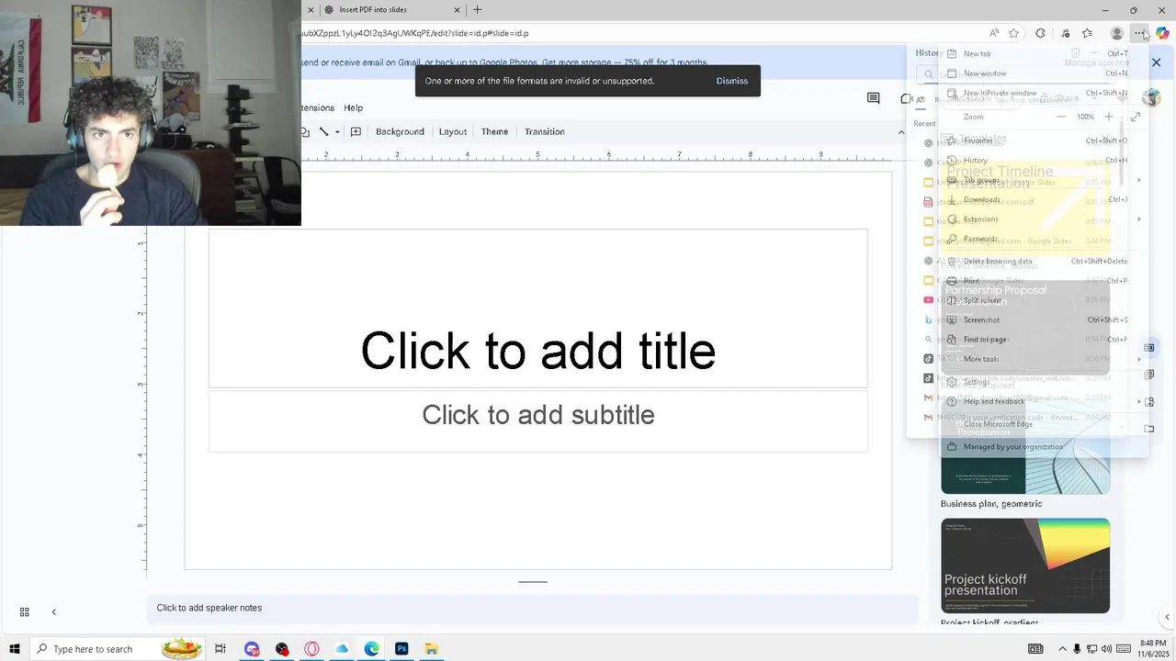Screen dimensions: 1176x661
Task: Expand the Line tool dropdown arrow
Action: click(337, 131)
